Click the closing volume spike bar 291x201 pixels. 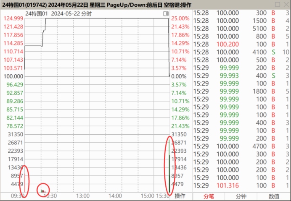coord(169,168)
